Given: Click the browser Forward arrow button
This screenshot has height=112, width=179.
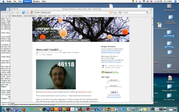Looking at the screenshot, I should (18, 12).
